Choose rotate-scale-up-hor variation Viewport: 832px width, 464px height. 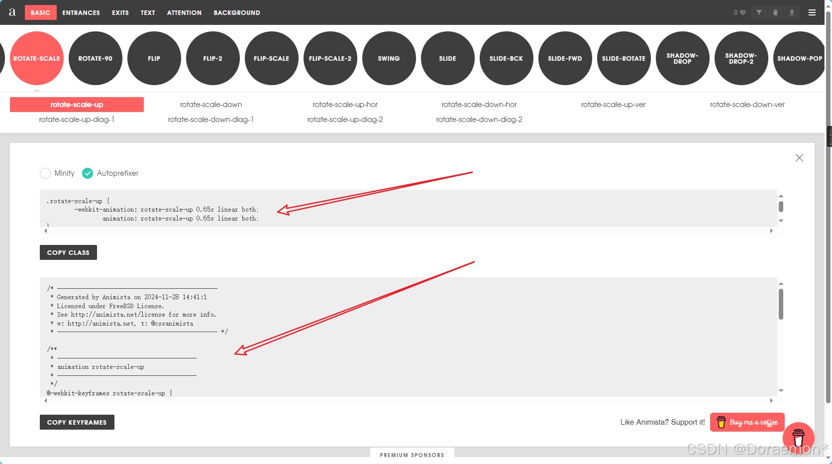[x=345, y=105]
